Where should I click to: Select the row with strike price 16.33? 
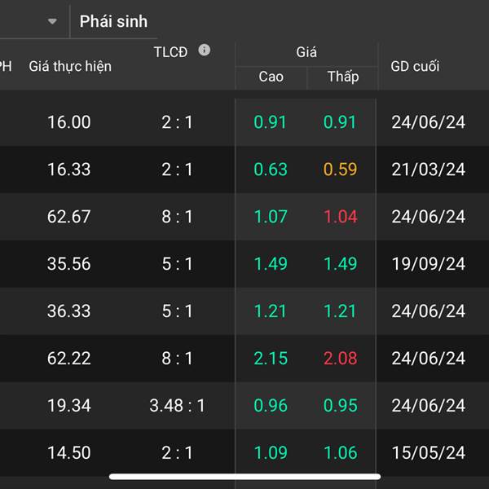click(244, 170)
